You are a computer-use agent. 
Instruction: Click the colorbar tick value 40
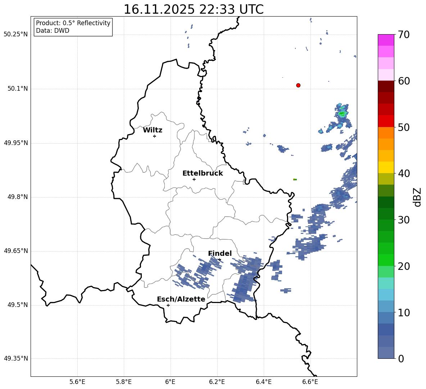tap(404, 173)
